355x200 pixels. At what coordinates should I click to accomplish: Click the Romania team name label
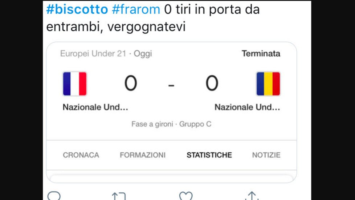click(247, 107)
